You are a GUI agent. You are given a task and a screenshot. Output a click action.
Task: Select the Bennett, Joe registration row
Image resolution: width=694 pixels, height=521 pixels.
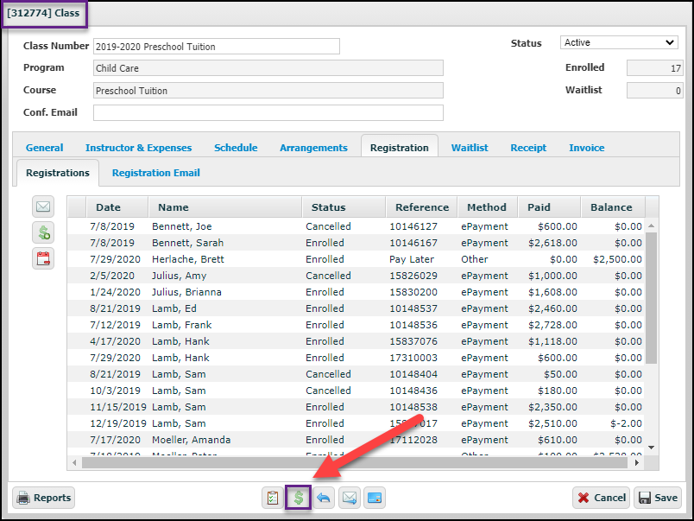pos(356,226)
